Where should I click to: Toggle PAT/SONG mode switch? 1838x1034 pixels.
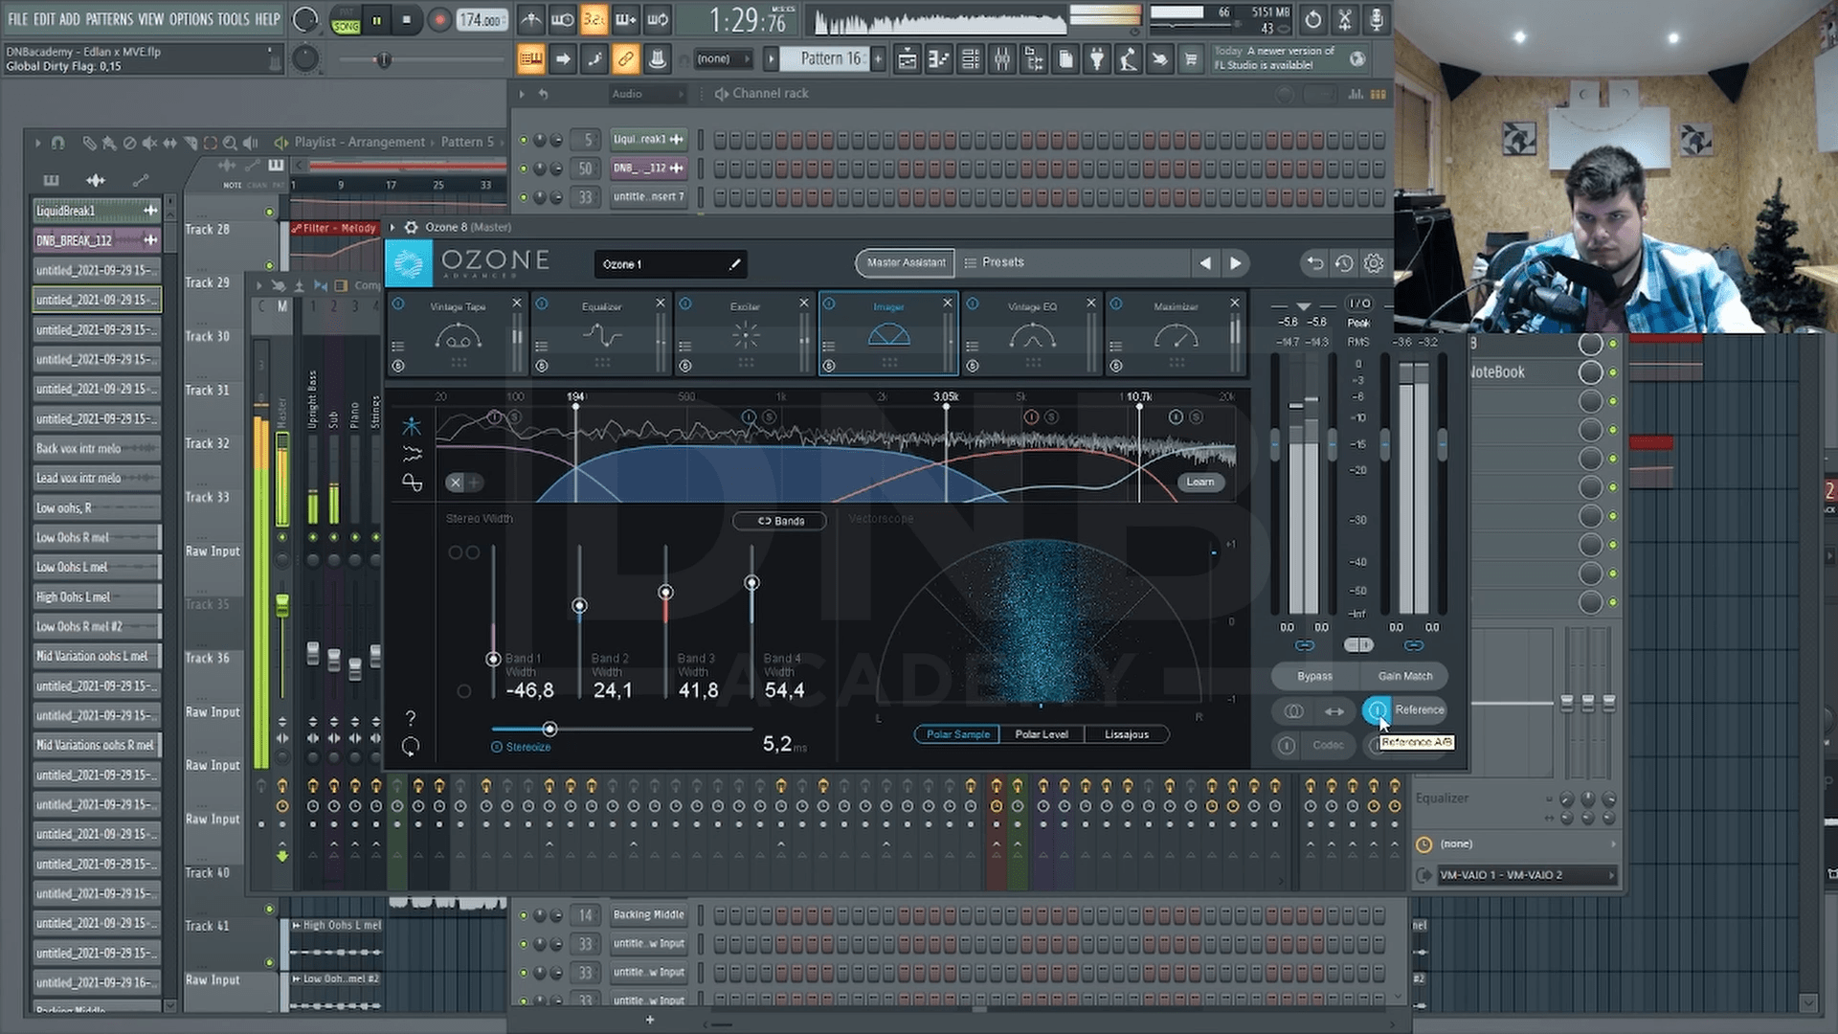click(346, 20)
